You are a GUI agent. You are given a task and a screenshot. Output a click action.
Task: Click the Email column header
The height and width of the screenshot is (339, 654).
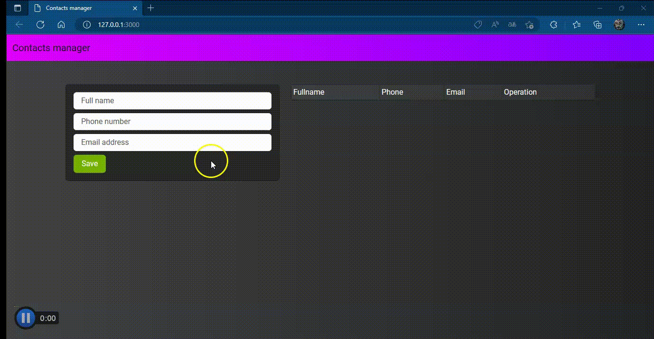[456, 92]
